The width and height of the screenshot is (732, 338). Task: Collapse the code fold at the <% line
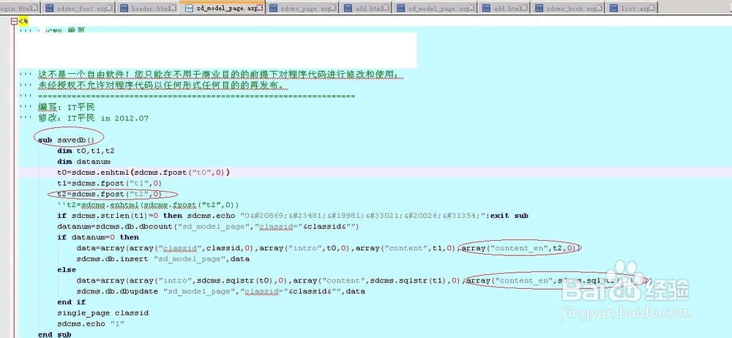(x=13, y=21)
